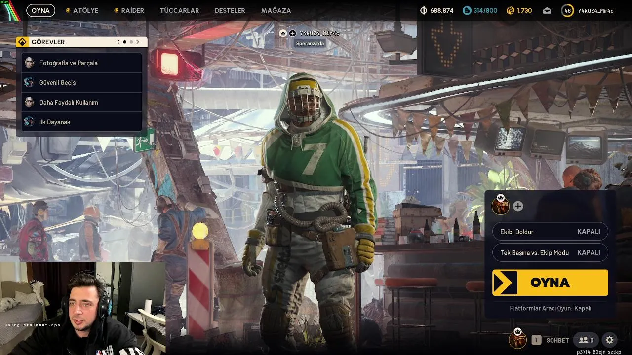This screenshot has width=632, height=355.
Task: Click the gold currency icon near 1.730
Action: click(x=511, y=10)
